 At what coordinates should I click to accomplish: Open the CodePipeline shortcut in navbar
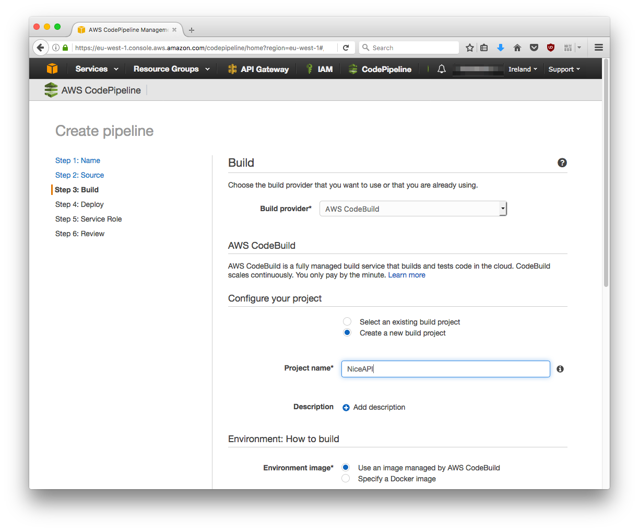[380, 69]
